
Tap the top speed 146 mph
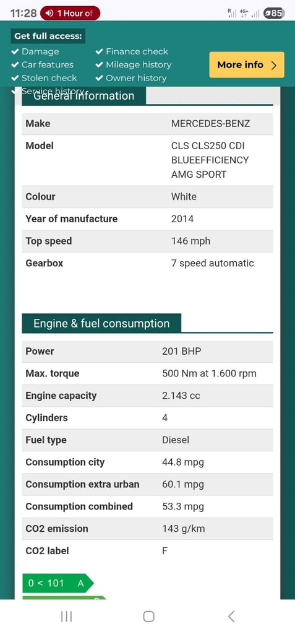(x=190, y=241)
